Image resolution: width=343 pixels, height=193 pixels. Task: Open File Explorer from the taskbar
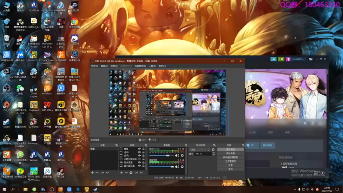pyautogui.click(x=25, y=189)
